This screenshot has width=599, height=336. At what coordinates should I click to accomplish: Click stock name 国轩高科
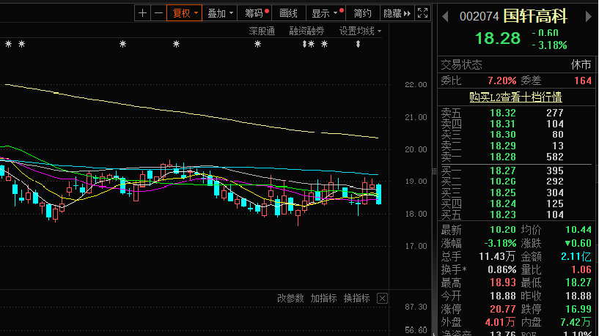pyautogui.click(x=535, y=16)
